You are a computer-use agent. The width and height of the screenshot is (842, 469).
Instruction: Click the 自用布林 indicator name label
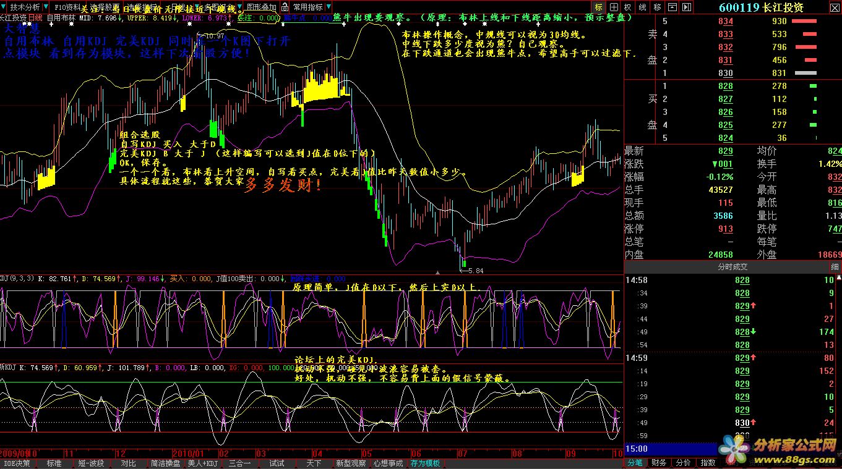[61, 18]
